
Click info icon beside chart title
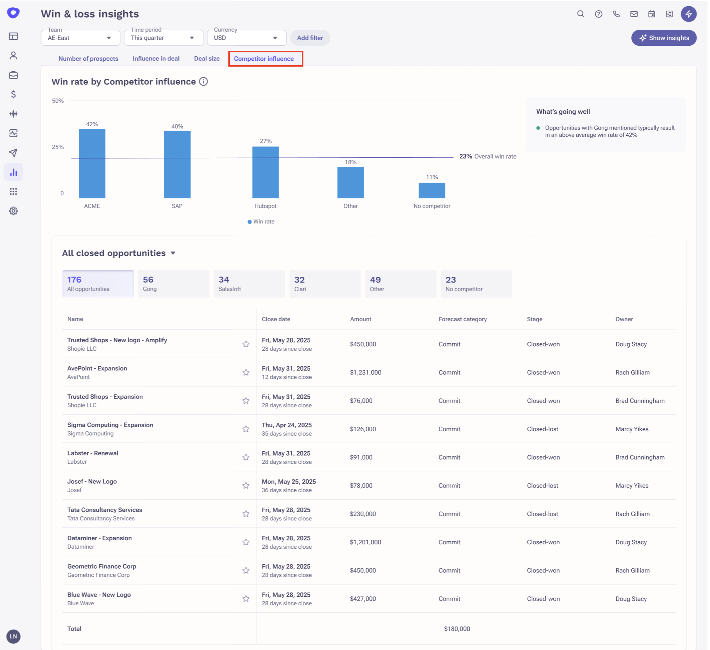pos(203,82)
